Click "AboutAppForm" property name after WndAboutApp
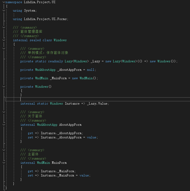The image size is (190, 191). click(x=70, y=125)
